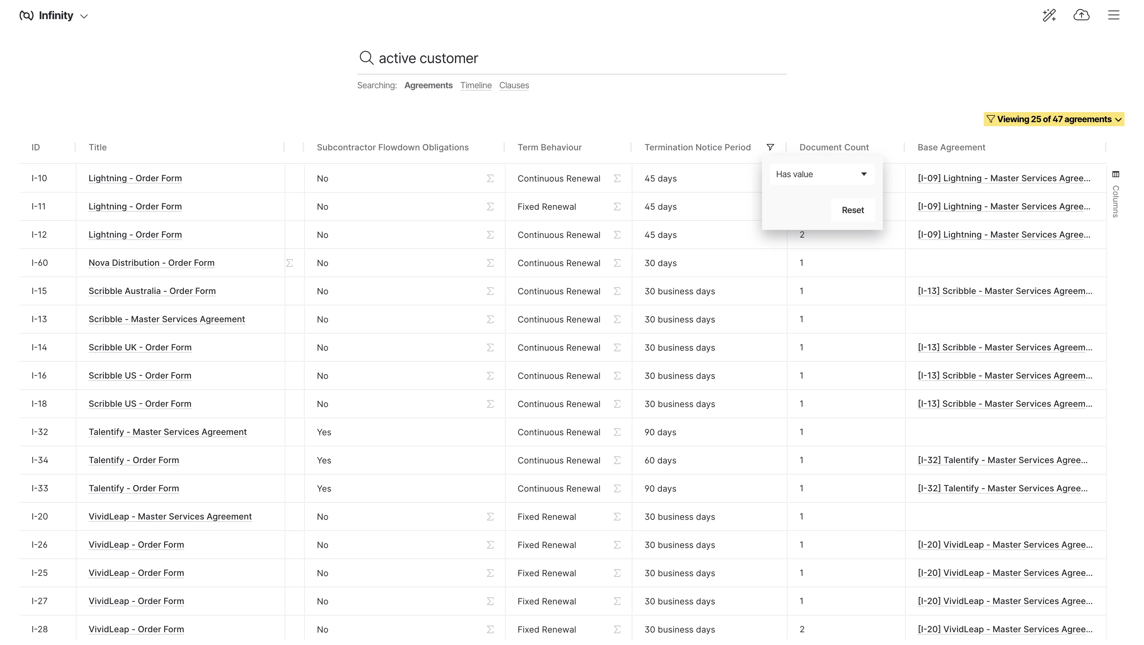Image resolution: width=1144 pixels, height=645 pixels.
Task: Click sigma icon in I-20 Subcontractor Flowdown cell
Action: click(490, 517)
